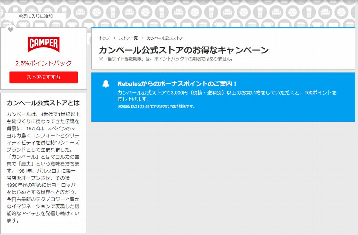Click the カンペール公式ストア breadcrumb item
This screenshot has height=235, width=358.
pos(165,38)
